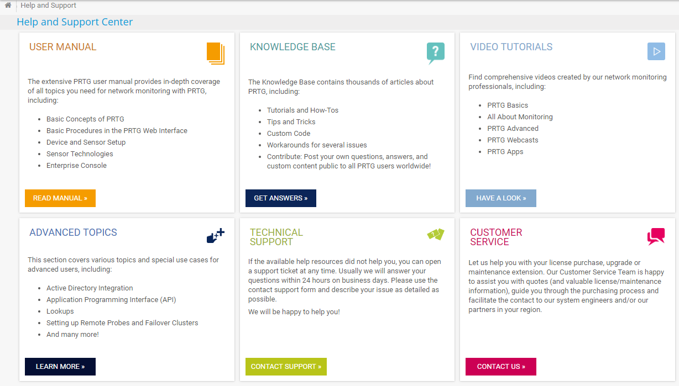Click the Technical Support heading
679x386 pixels.
pyautogui.click(x=276, y=237)
